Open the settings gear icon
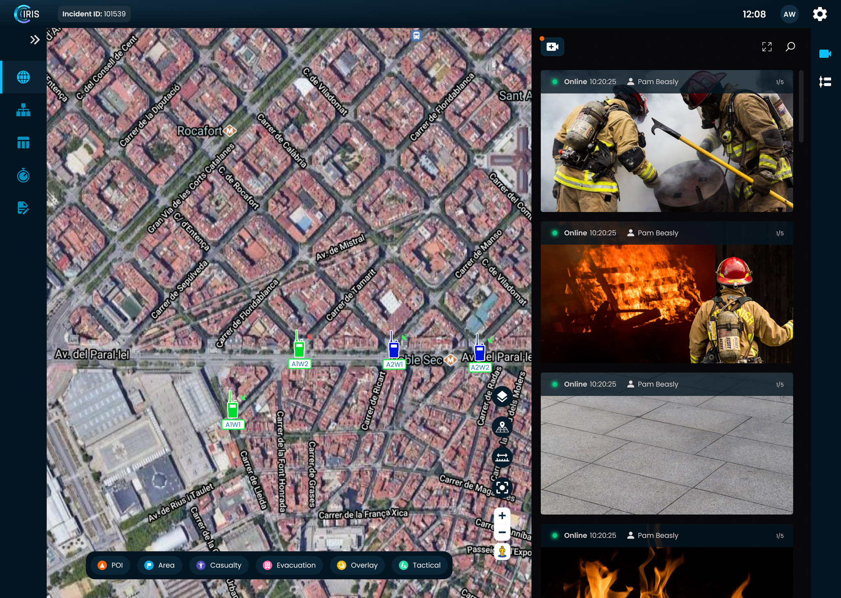 [820, 14]
